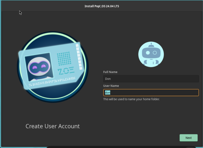This screenshot has height=148, width=203.
Task: Click the home folder hint text below User Name
Action: coord(131,99)
